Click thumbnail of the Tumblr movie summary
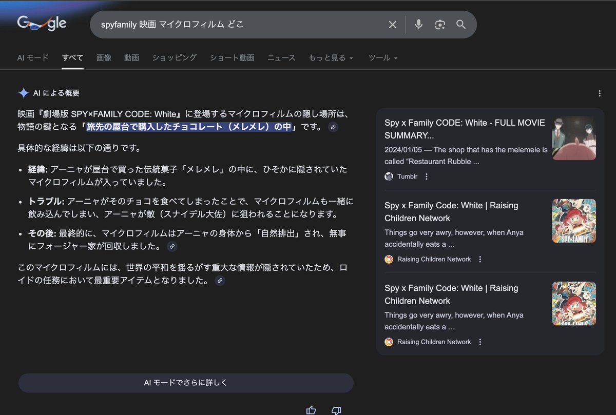 tap(574, 138)
